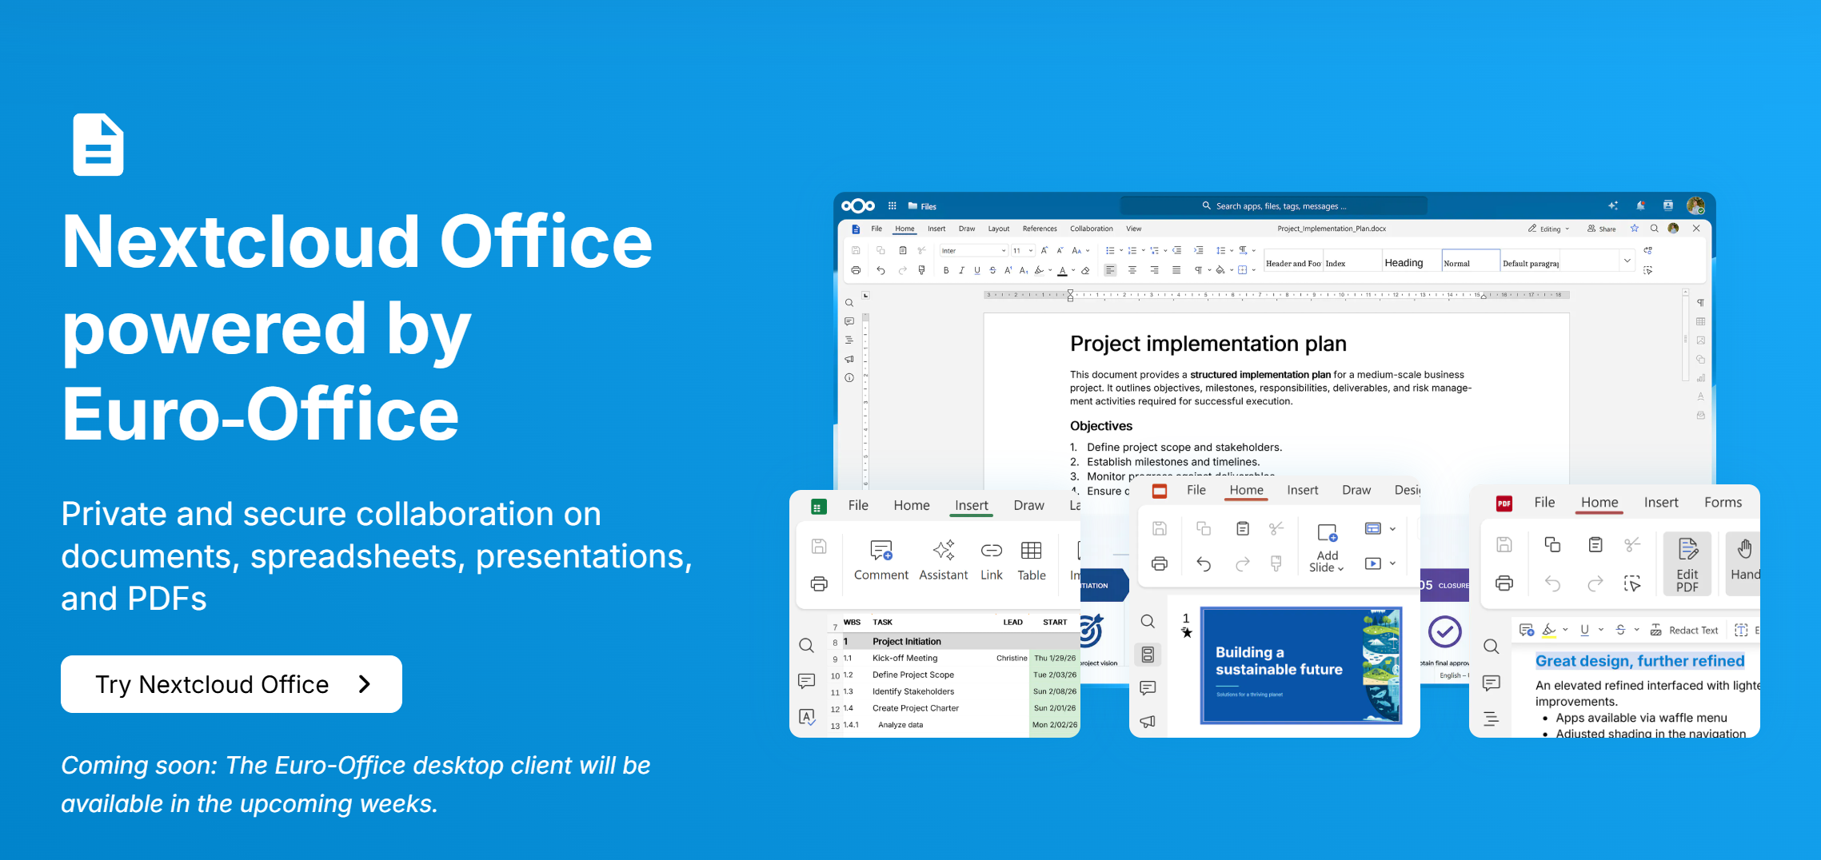Toggle italic formatting in document toolbar
This screenshot has height=860, width=1821.
tap(961, 271)
